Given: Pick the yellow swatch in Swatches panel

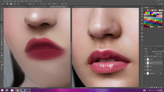Looking at the screenshot, I should pos(146,13).
